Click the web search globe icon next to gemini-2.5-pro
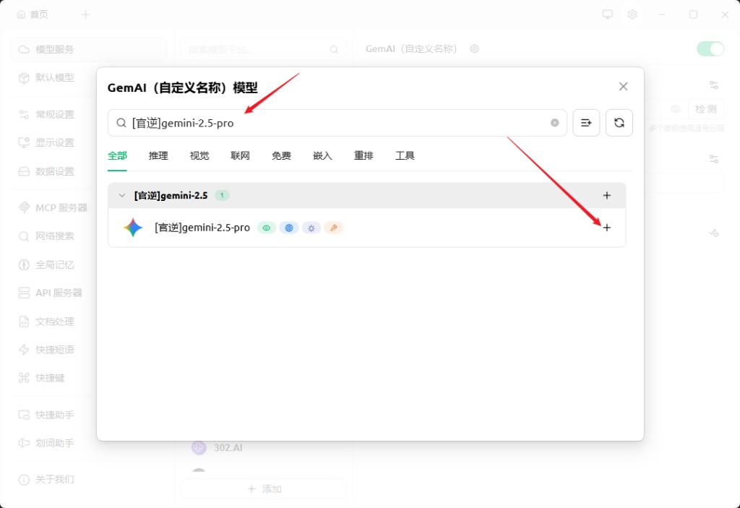The height and width of the screenshot is (508, 740). (x=288, y=228)
